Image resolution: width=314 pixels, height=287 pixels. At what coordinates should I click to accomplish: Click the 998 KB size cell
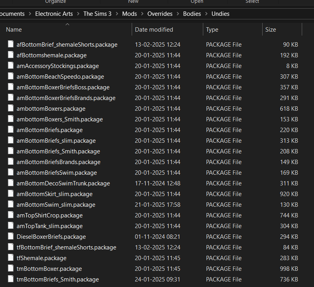tap(289, 269)
